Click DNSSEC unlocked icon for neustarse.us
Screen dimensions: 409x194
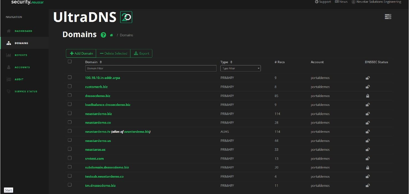pos(367,150)
